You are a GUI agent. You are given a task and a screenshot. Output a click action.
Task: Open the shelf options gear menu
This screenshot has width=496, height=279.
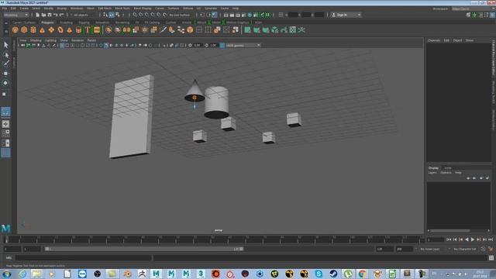click(6, 31)
